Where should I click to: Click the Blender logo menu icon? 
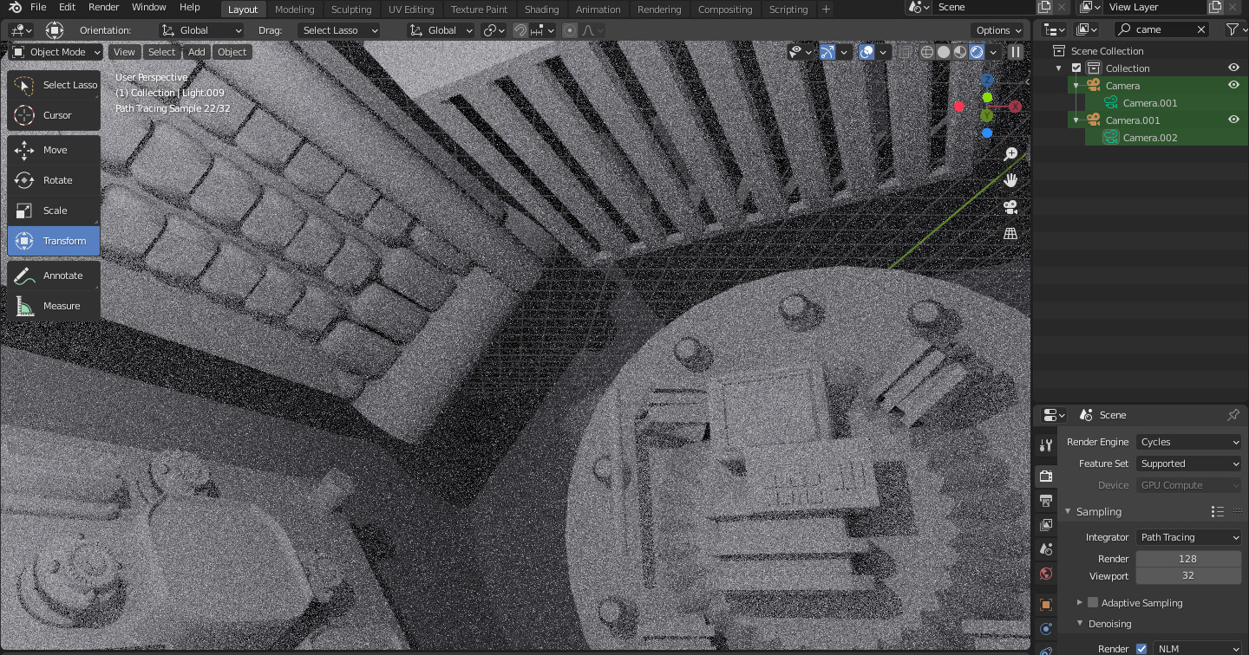[x=15, y=8]
